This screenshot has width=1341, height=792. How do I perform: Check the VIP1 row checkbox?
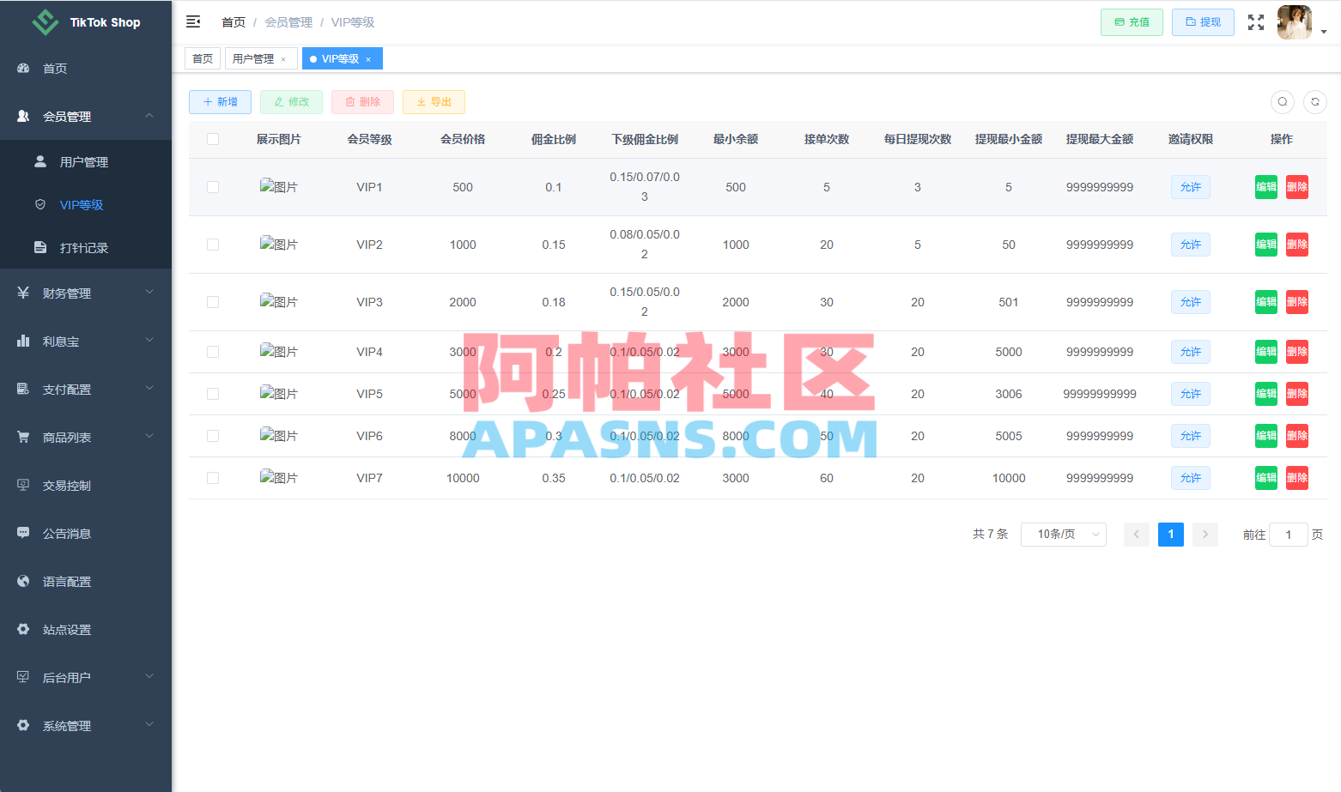213,187
